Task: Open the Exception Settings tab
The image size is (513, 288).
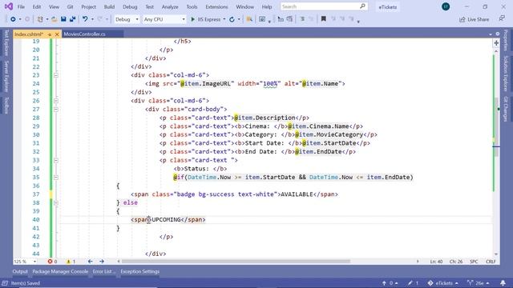Action: 139,271
